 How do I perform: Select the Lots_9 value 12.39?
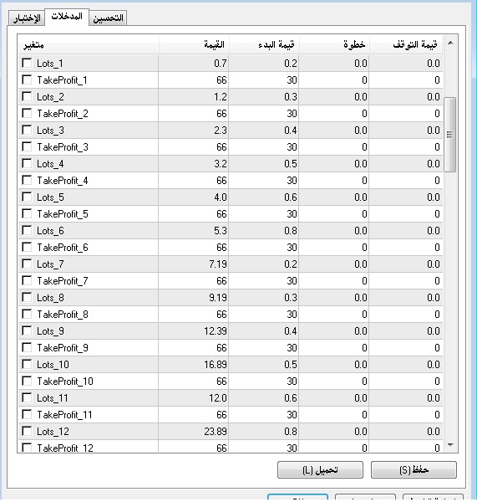[x=194, y=330]
